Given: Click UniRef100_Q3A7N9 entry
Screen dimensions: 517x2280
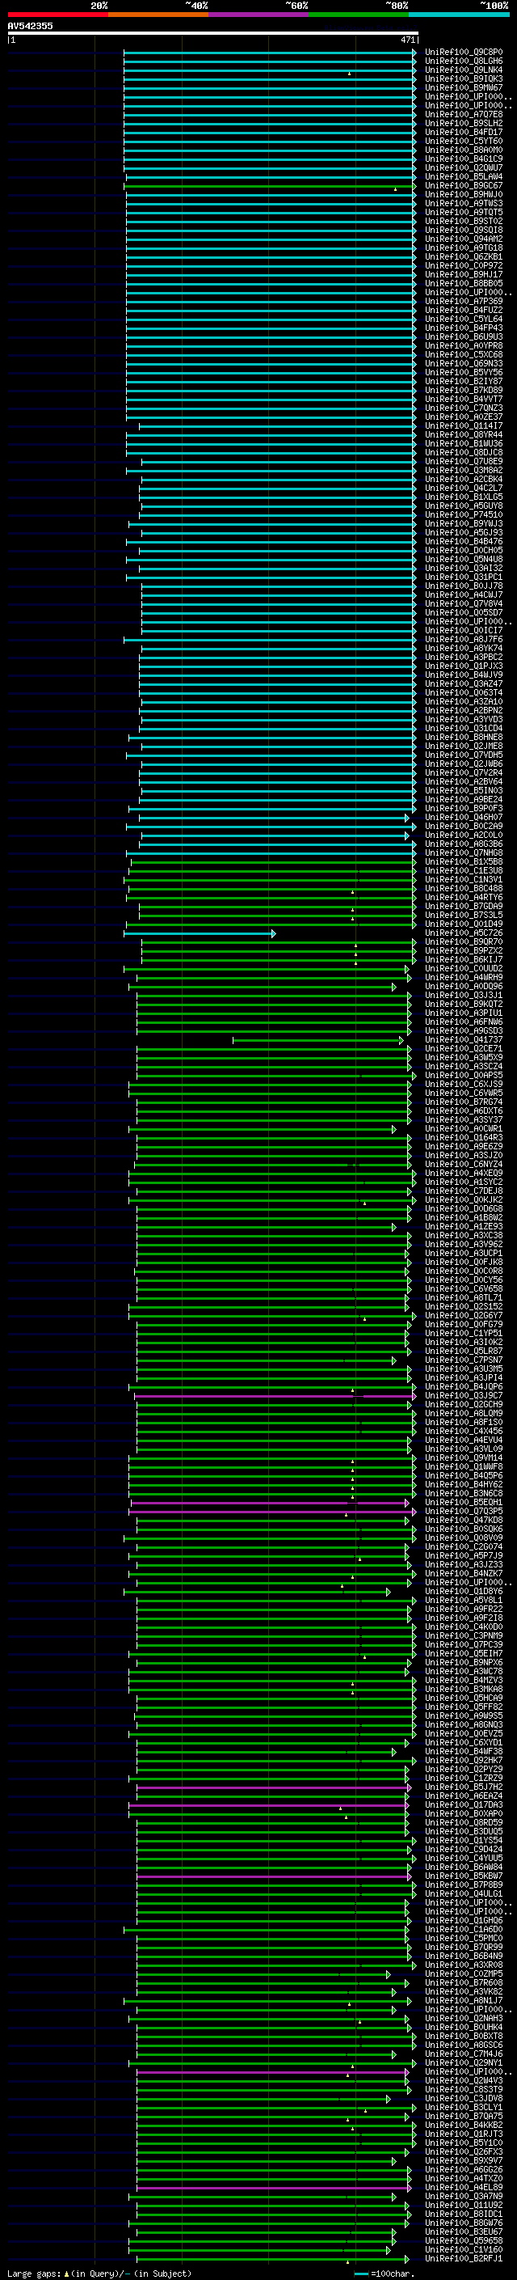Looking at the screenshot, I should click(463, 2196).
